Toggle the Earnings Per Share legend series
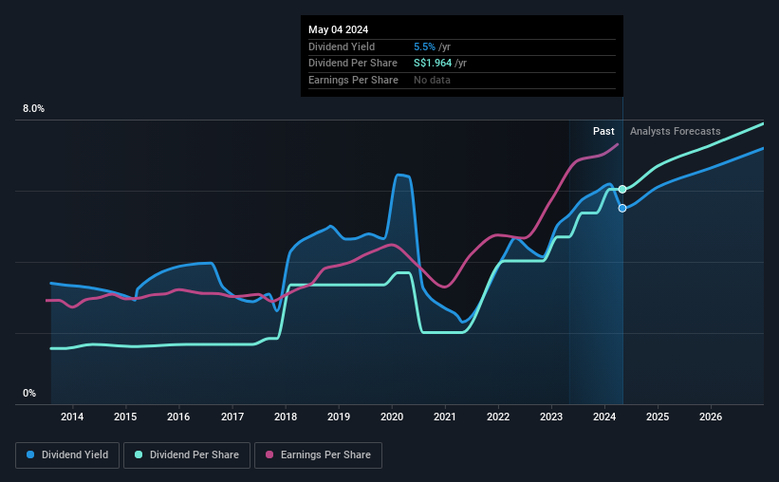Screen dimensions: 779x482 318,455
